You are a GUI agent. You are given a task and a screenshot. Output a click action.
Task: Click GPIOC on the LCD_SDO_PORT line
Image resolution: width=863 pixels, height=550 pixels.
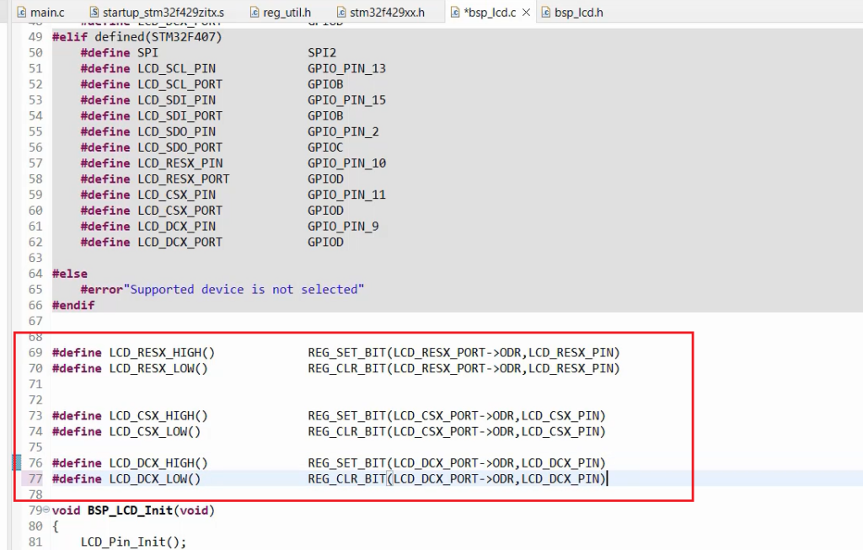point(325,147)
